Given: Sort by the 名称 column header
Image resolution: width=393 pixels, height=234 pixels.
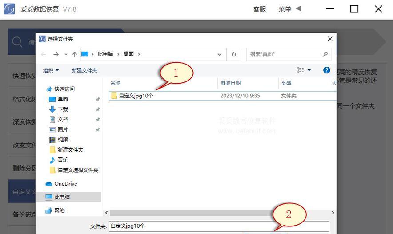Looking at the screenshot, I should 115,83.
